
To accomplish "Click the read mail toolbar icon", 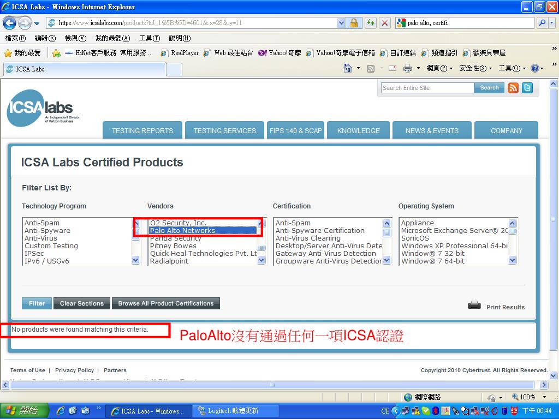I will point(393,68).
